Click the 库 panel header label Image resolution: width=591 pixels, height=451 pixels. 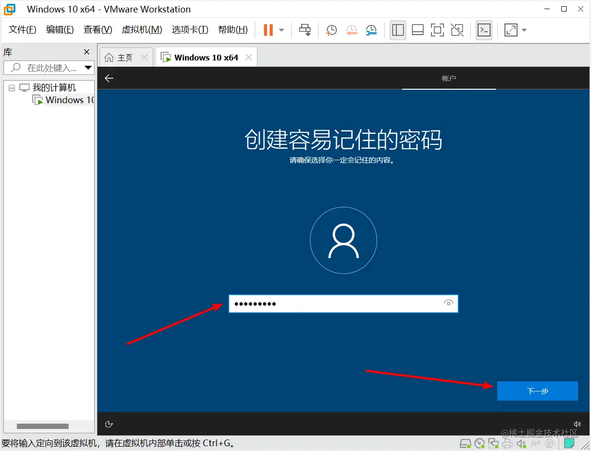(8, 52)
